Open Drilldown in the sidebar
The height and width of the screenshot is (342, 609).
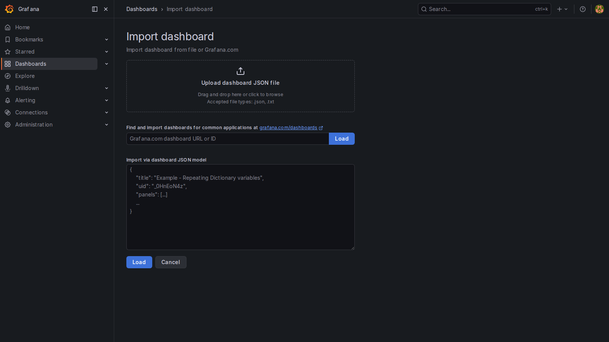click(27, 88)
